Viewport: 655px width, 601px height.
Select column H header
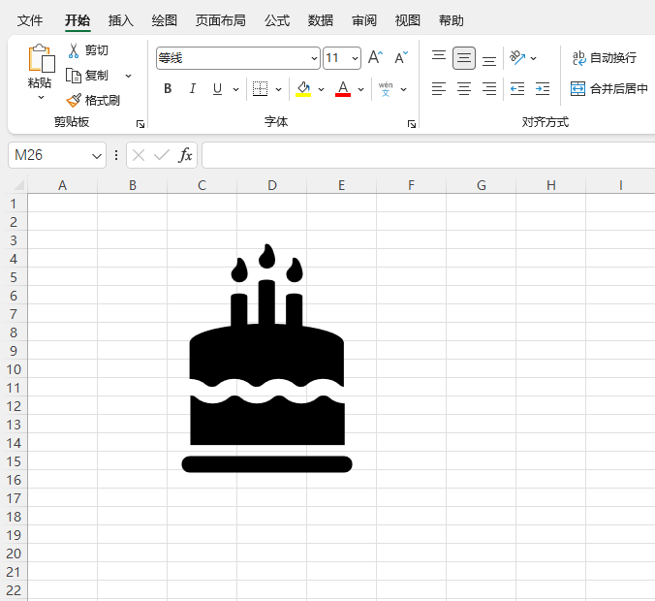click(x=551, y=185)
